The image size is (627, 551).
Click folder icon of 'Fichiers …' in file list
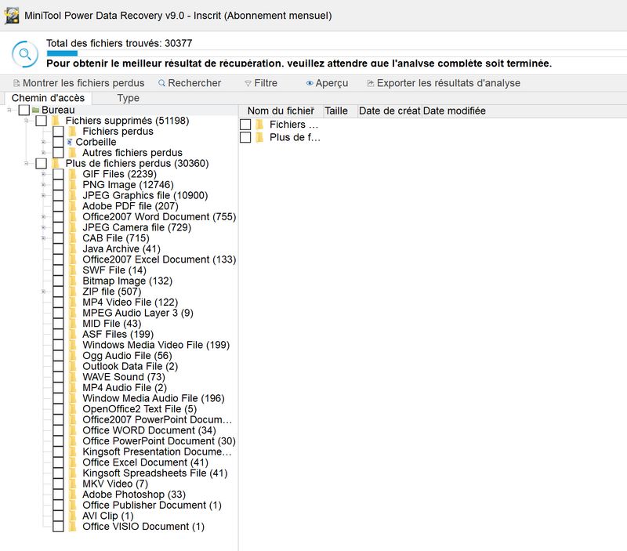click(x=260, y=125)
